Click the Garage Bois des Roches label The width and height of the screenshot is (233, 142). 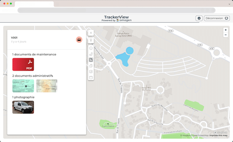tap(146, 89)
